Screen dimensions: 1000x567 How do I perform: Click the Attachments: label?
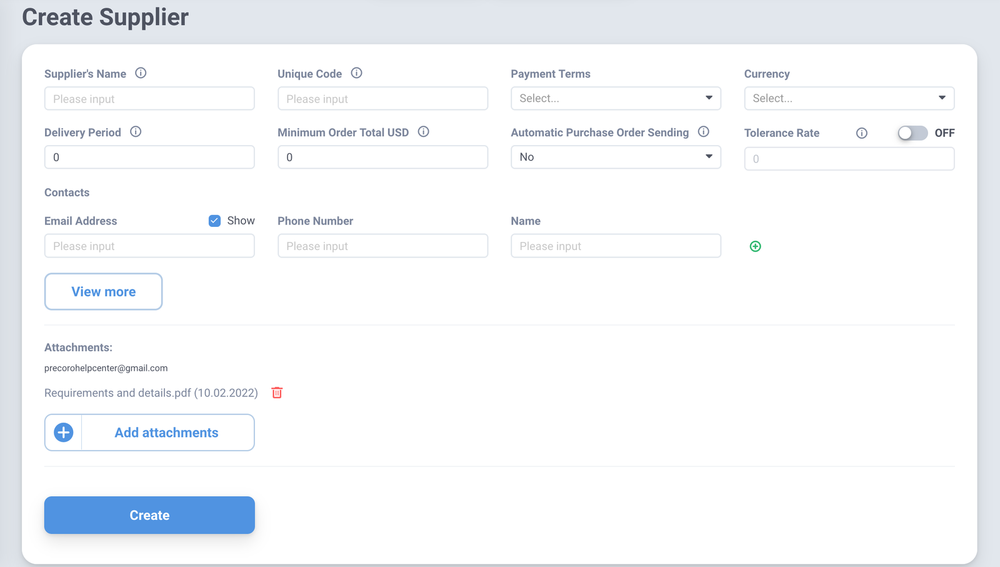coord(78,348)
